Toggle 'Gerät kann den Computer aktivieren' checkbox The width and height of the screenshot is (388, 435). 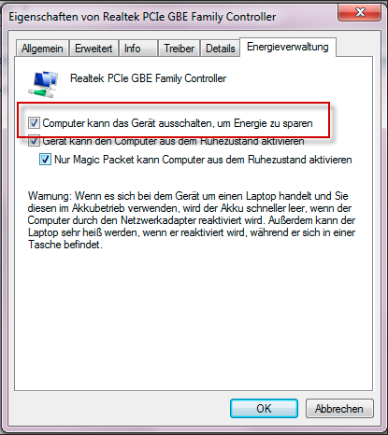point(34,141)
